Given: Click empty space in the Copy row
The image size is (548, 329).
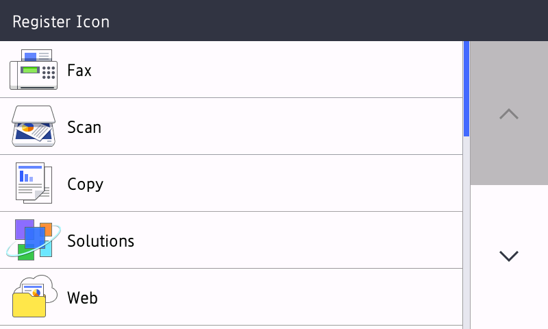Looking at the screenshot, I should coord(274,184).
